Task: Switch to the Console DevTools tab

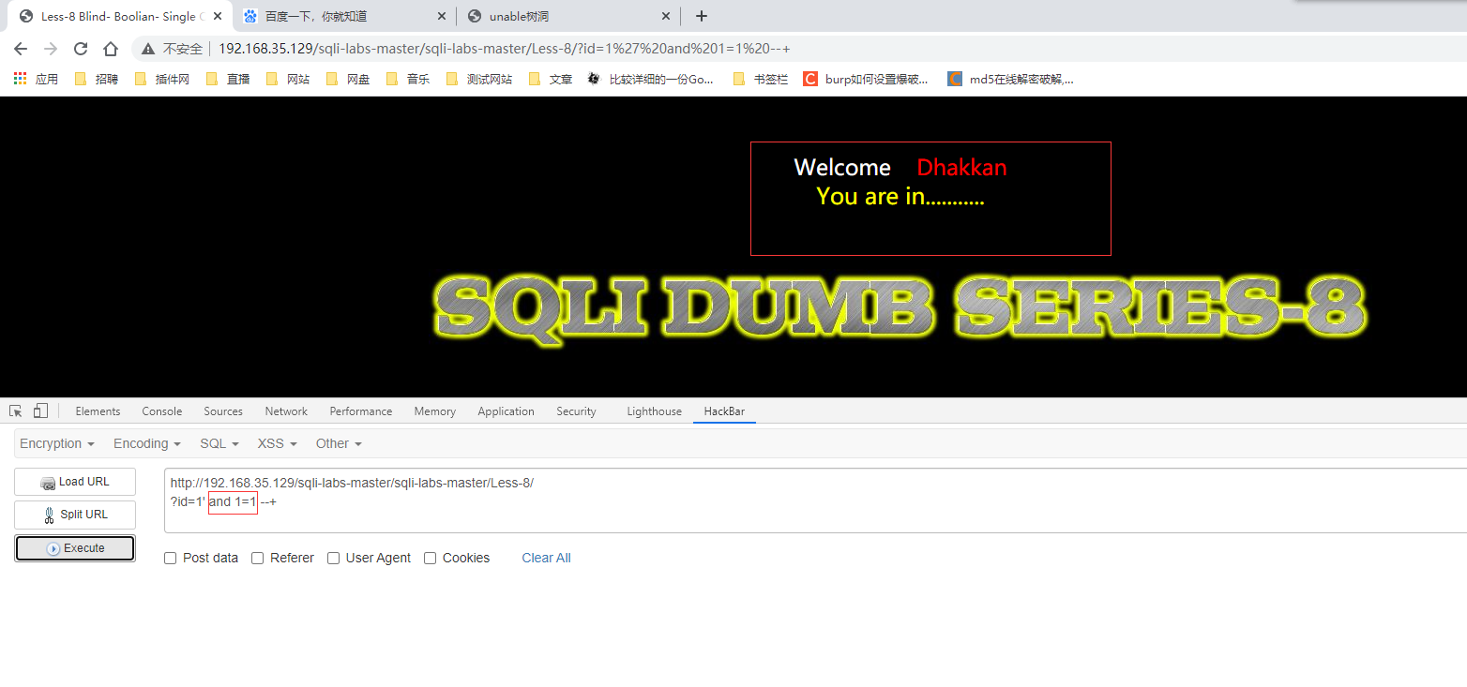Action: coord(162,411)
